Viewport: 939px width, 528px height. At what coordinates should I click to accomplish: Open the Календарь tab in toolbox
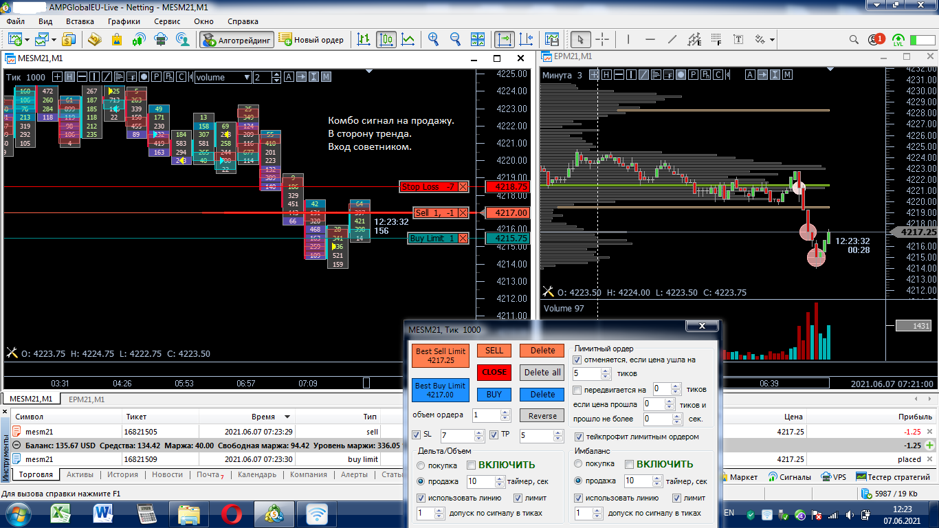point(257,475)
